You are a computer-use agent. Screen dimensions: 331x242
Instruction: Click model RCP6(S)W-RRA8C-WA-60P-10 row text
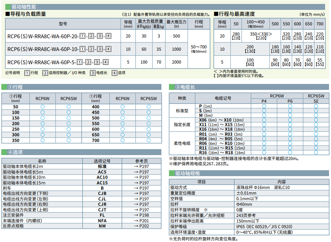click(x=59, y=49)
